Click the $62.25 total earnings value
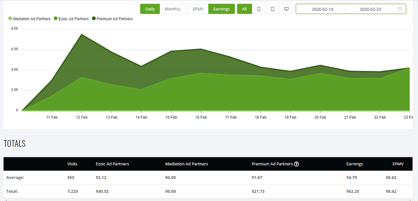418x201 pixels. click(x=353, y=191)
